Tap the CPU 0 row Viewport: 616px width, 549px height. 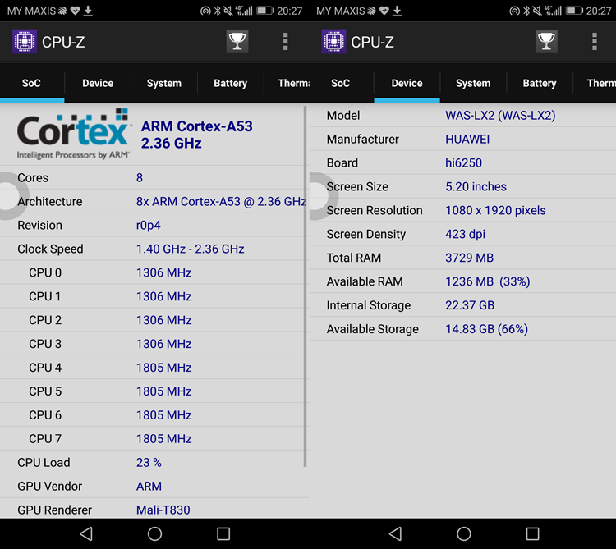[x=154, y=272]
